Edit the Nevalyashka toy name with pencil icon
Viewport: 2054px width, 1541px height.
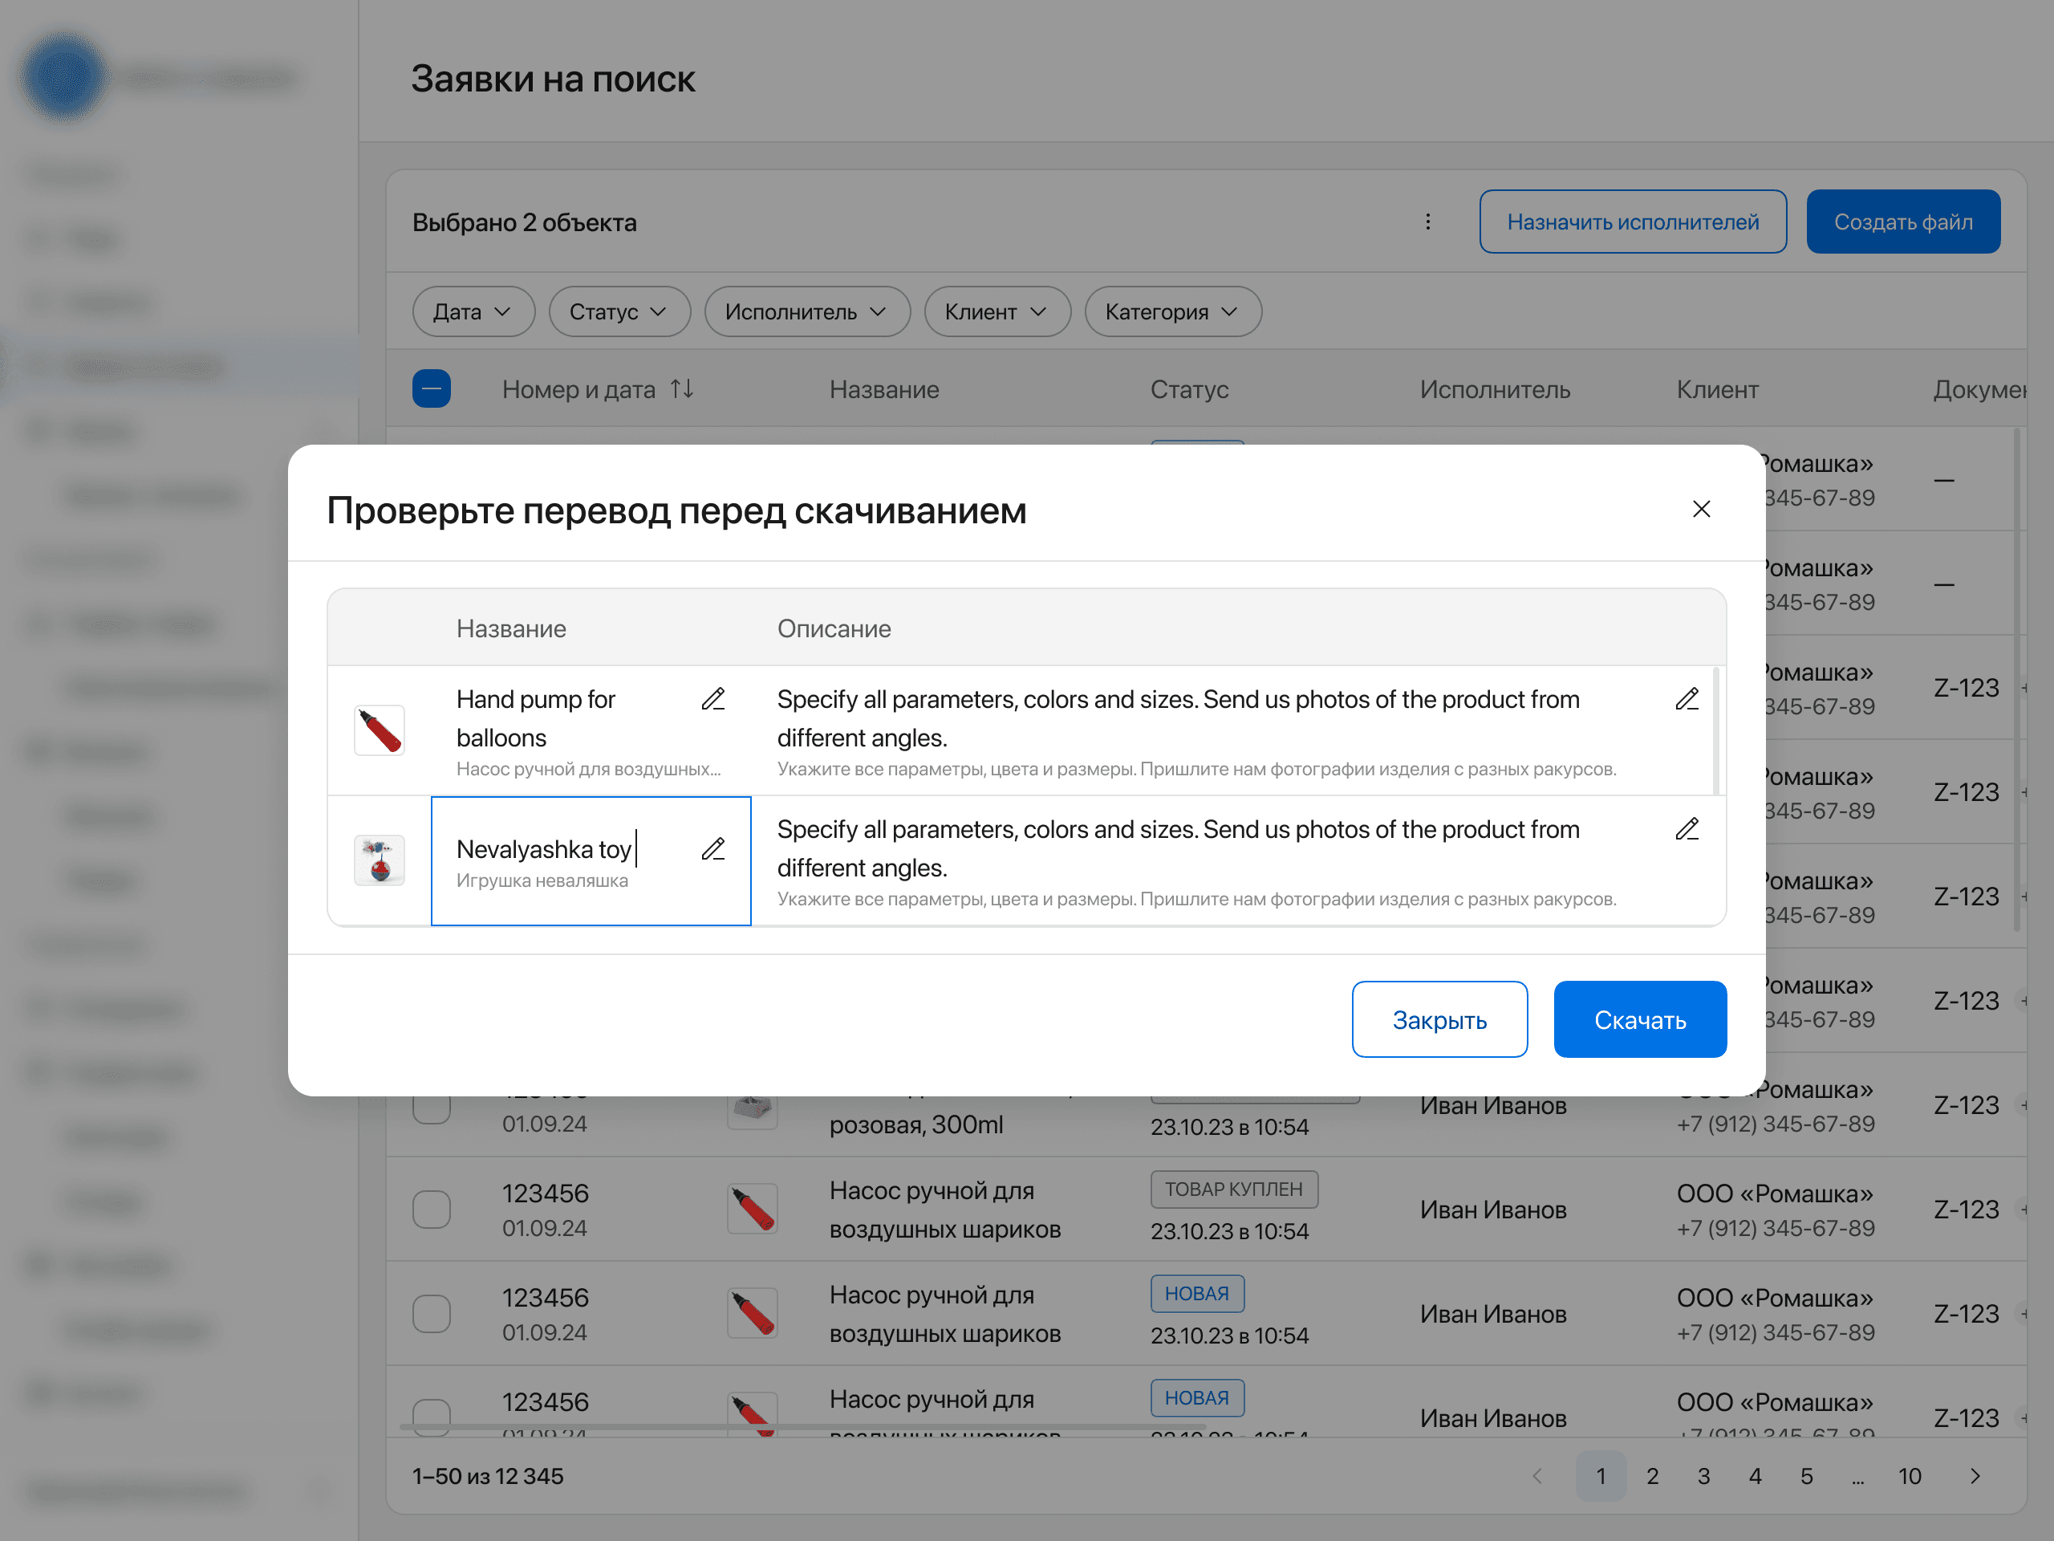(x=712, y=849)
